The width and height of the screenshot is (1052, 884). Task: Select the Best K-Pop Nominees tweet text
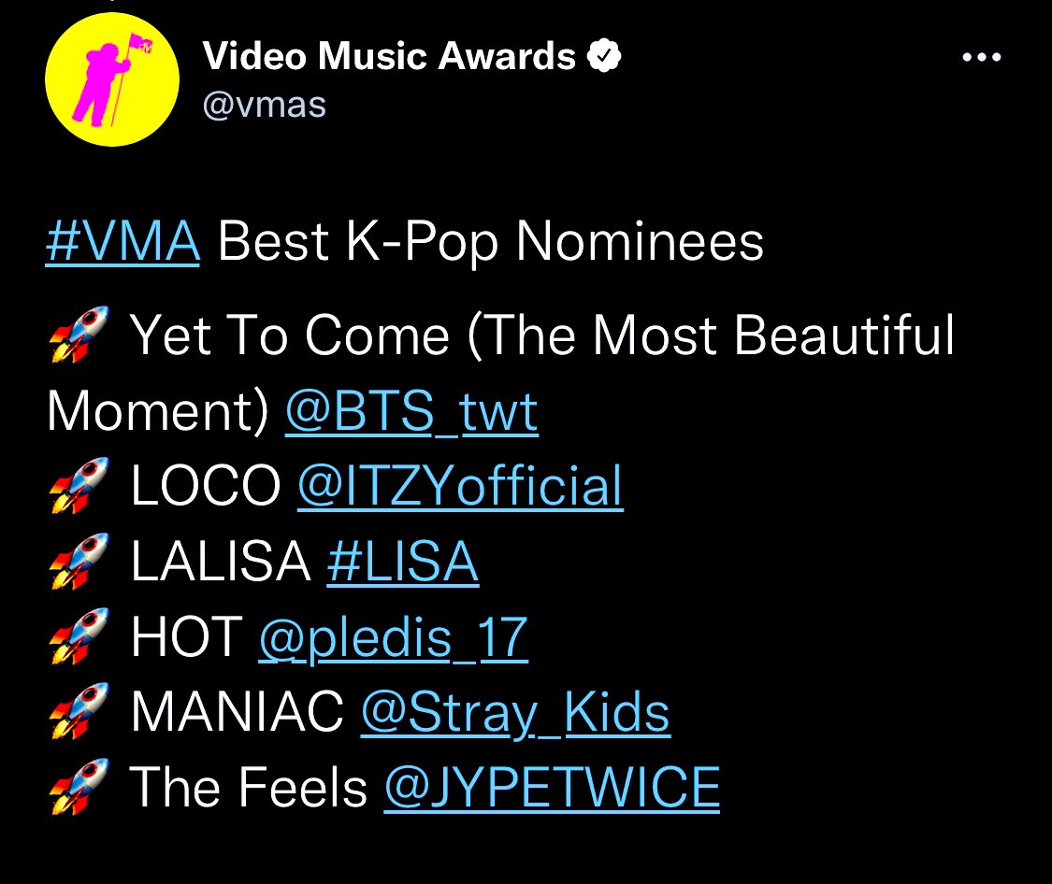(490, 242)
